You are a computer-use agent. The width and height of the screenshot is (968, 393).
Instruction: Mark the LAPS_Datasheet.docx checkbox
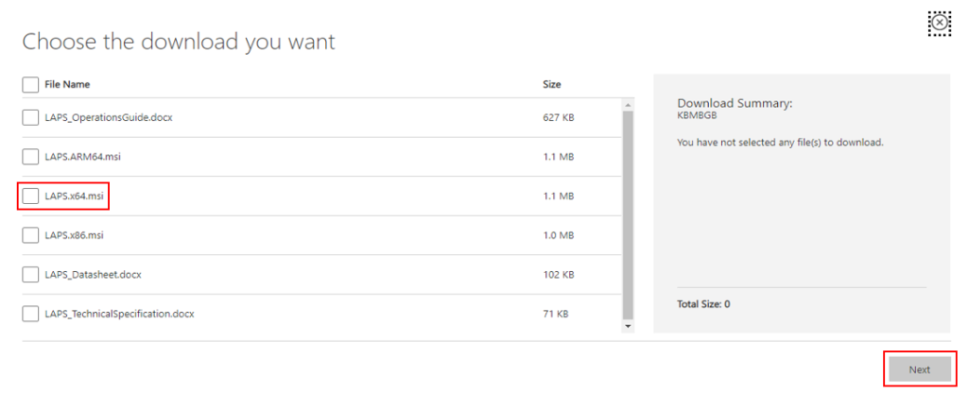click(x=30, y=275)
